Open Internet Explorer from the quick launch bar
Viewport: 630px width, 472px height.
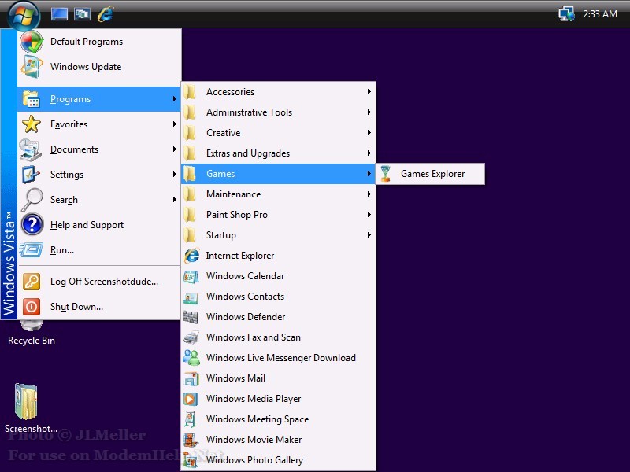[x=105, y=13]
